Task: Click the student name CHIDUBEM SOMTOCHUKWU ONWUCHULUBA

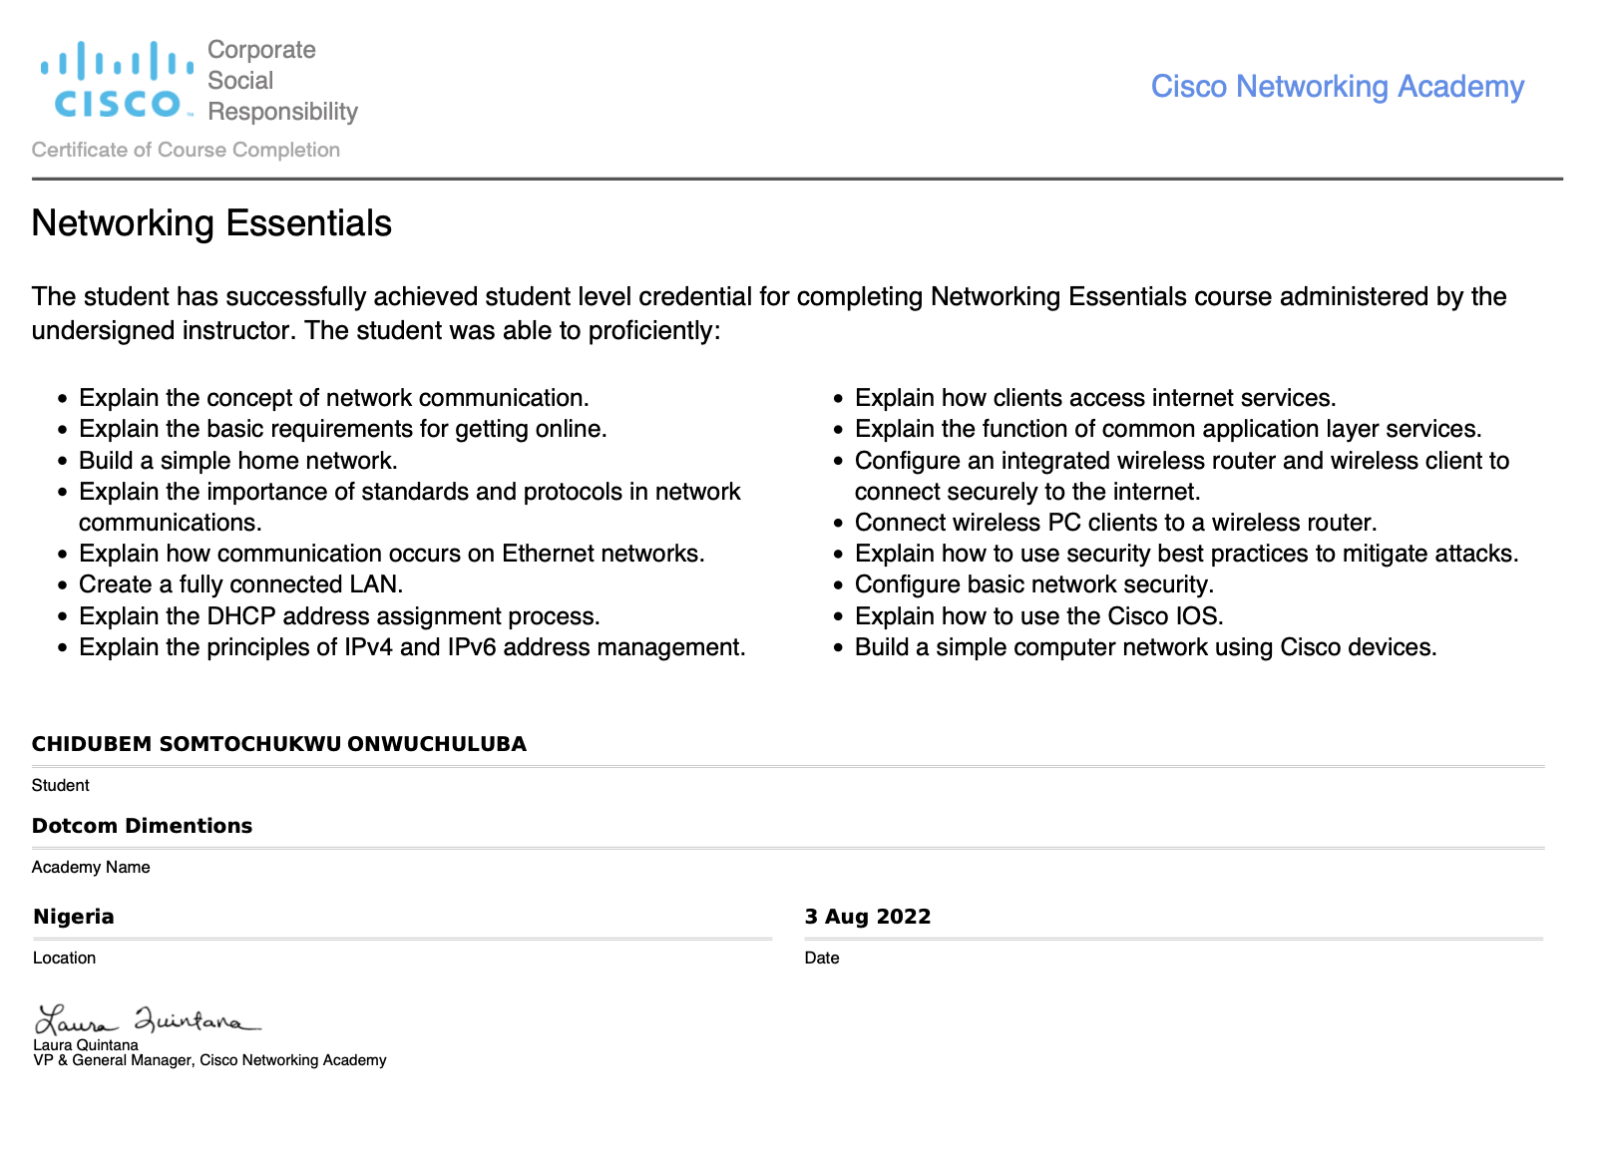Action: click(278, 744)
